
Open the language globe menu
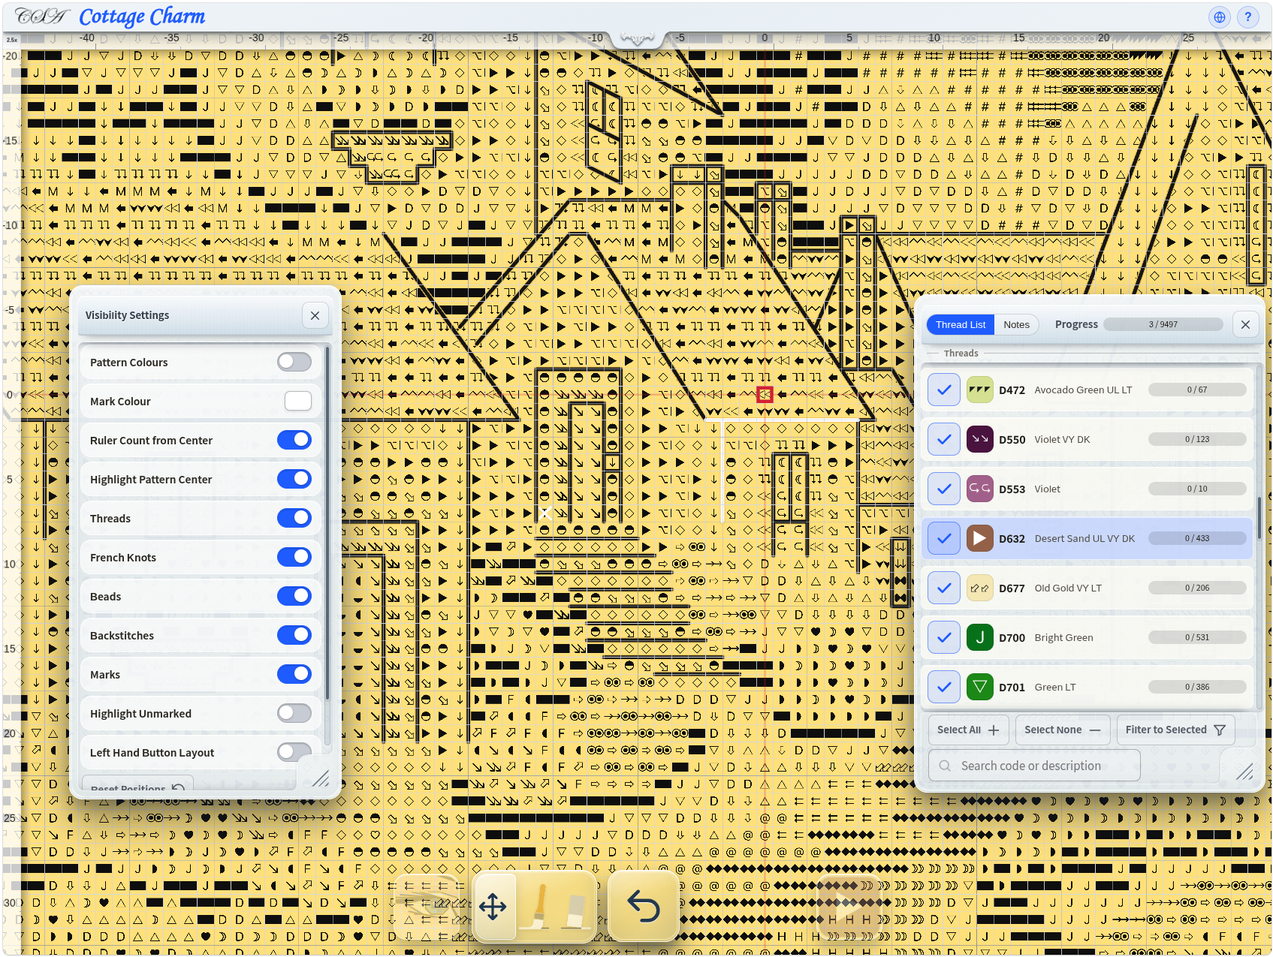pos(1220,17)
